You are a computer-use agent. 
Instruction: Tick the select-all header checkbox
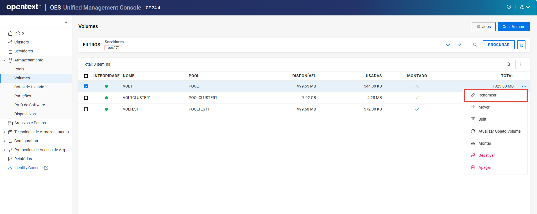point(86,76)
